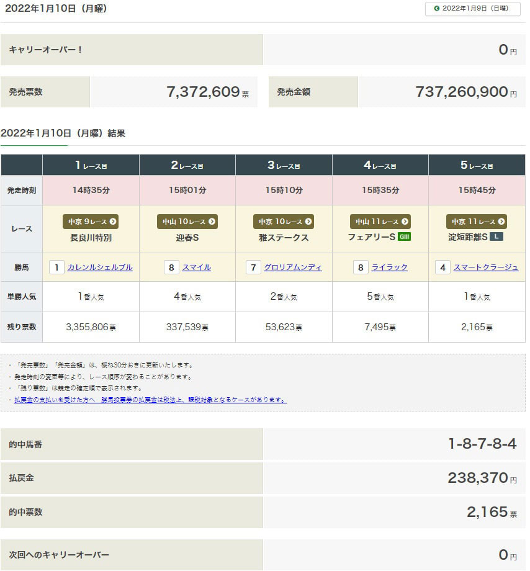Click the L listed-race badge

pyautogui.click(x=496, y=237)
